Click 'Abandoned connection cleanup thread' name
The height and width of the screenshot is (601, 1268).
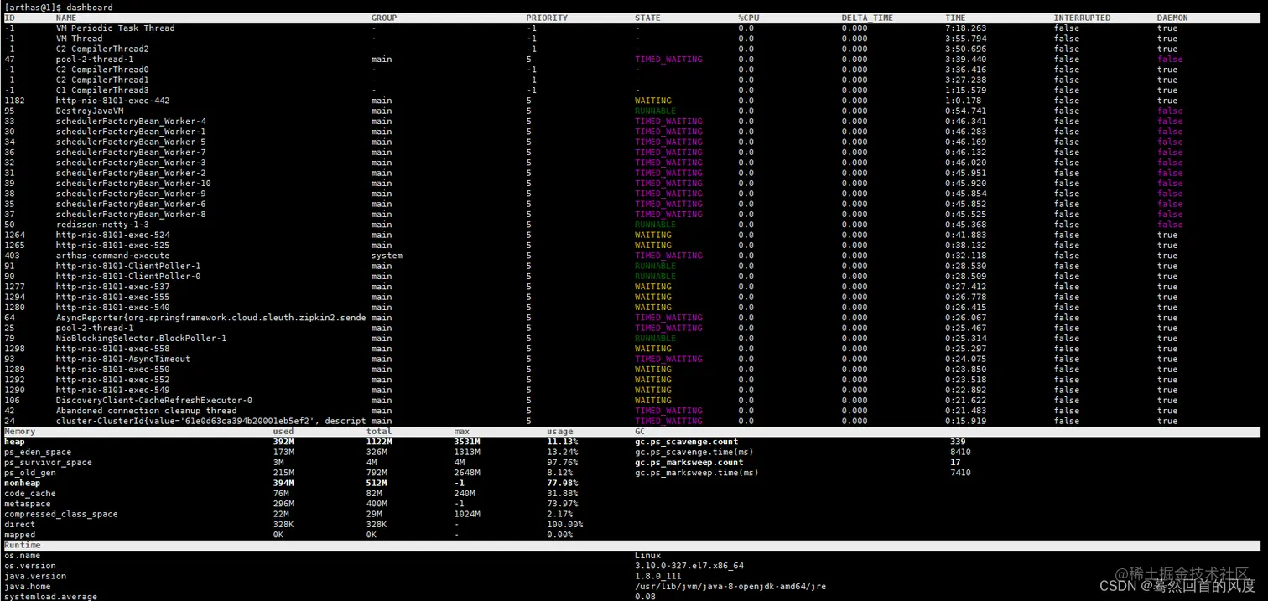(147, 411)
